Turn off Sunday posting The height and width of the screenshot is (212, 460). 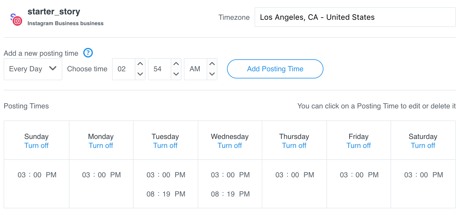pos(36,146)
